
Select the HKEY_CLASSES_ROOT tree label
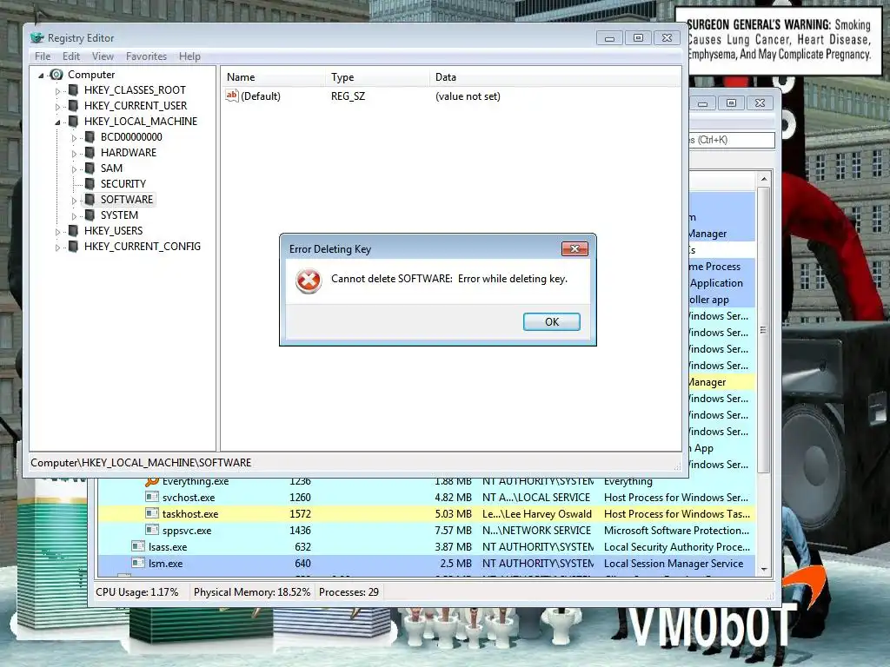135,89
